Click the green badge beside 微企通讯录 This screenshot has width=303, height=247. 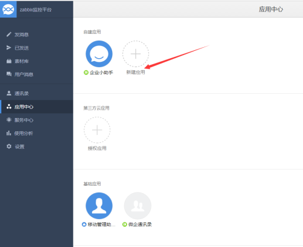125,225
